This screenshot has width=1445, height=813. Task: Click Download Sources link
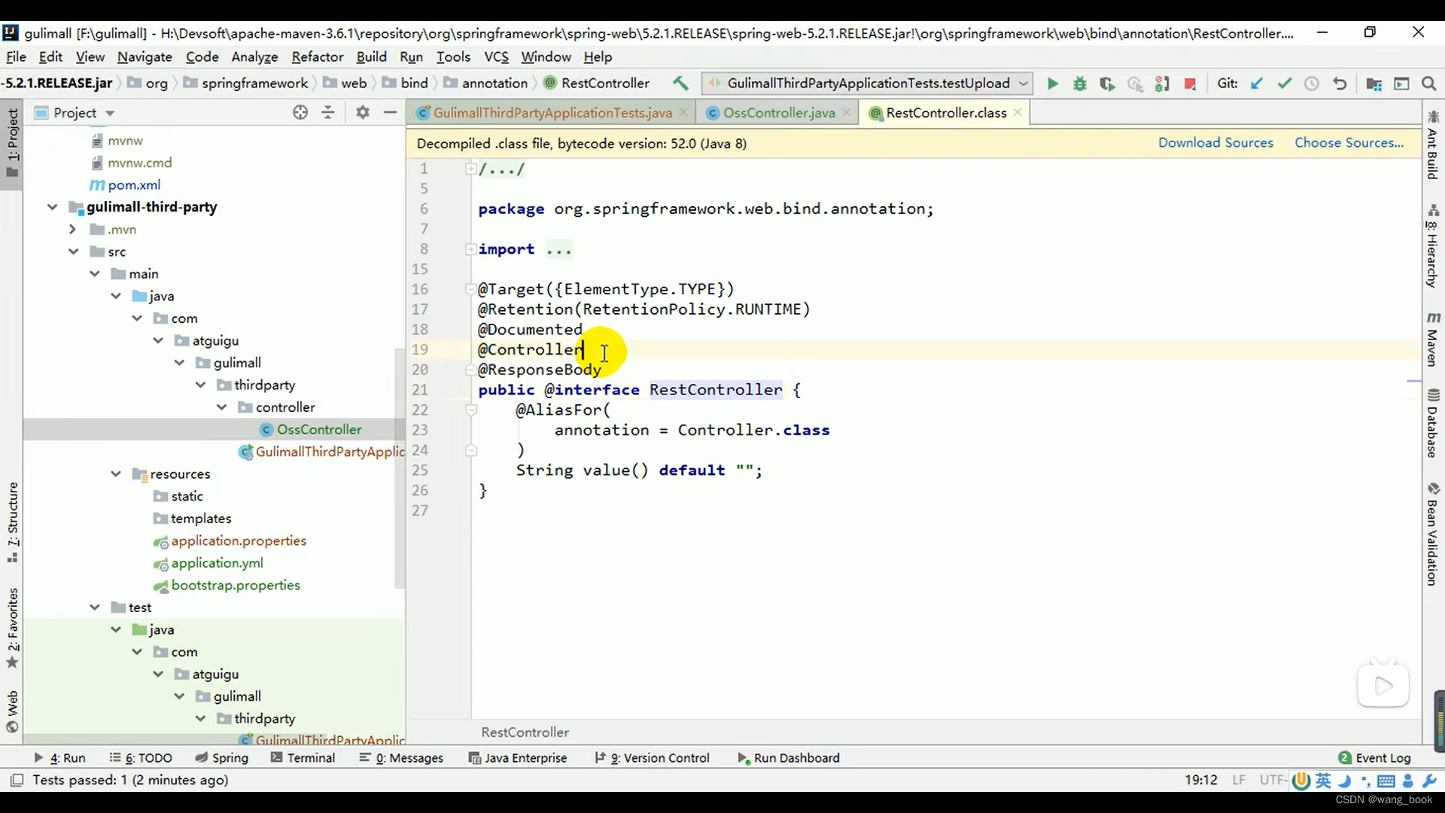click(x=1215, y=143)
